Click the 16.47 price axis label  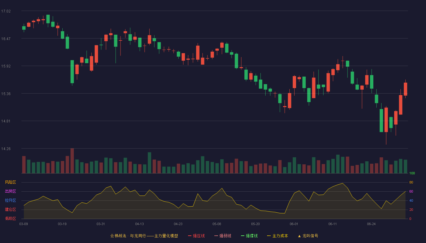coord(6,39)
